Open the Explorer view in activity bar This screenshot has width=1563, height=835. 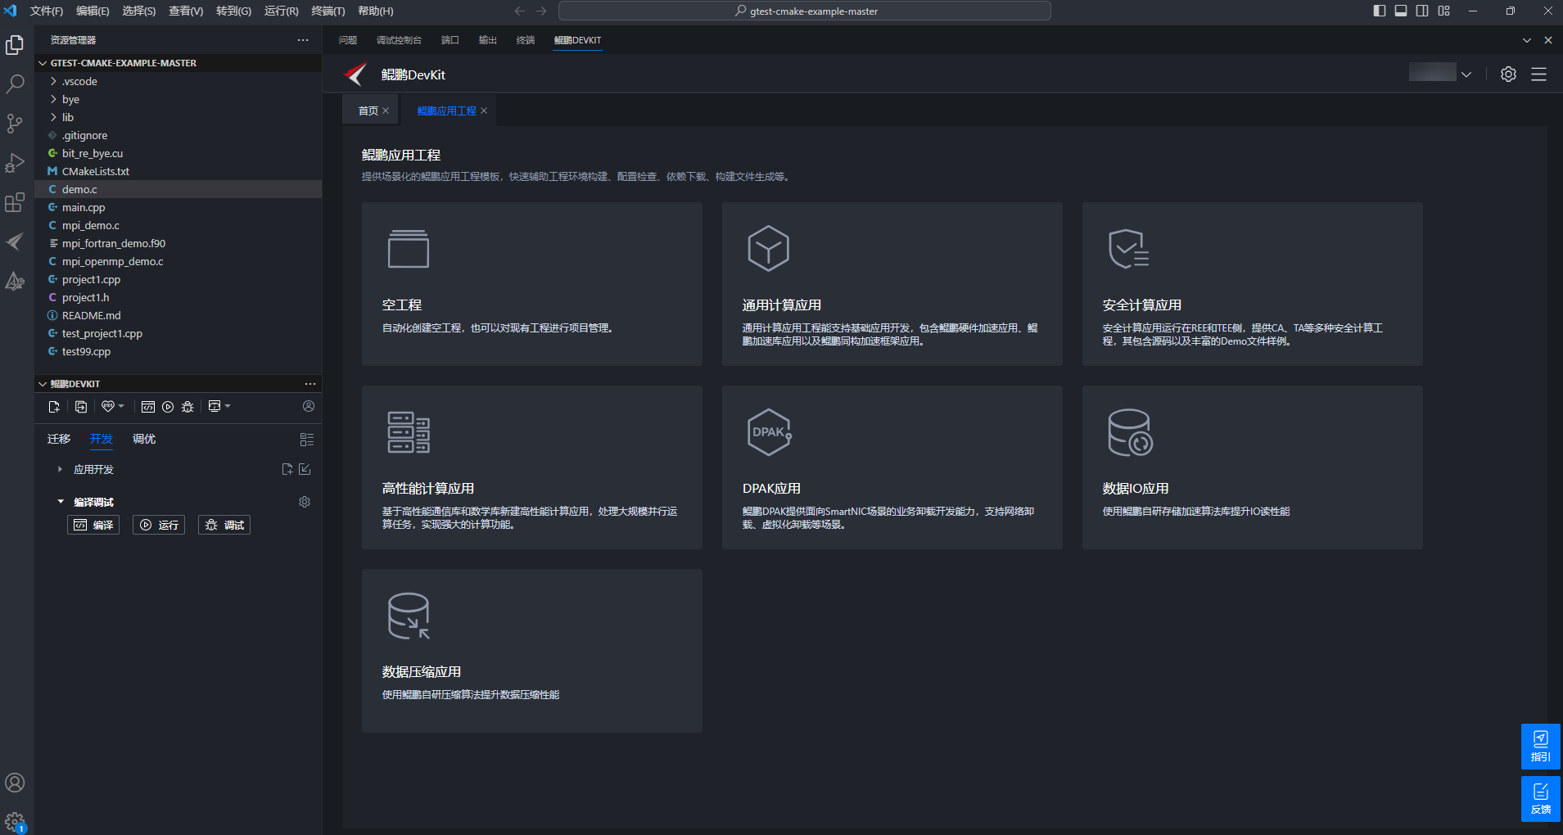pyautogui.click(x=15, y=45)
